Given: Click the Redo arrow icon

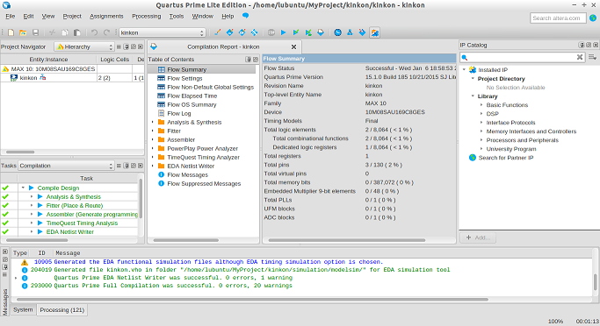Looking at the screenshot, I should [106, 32].
